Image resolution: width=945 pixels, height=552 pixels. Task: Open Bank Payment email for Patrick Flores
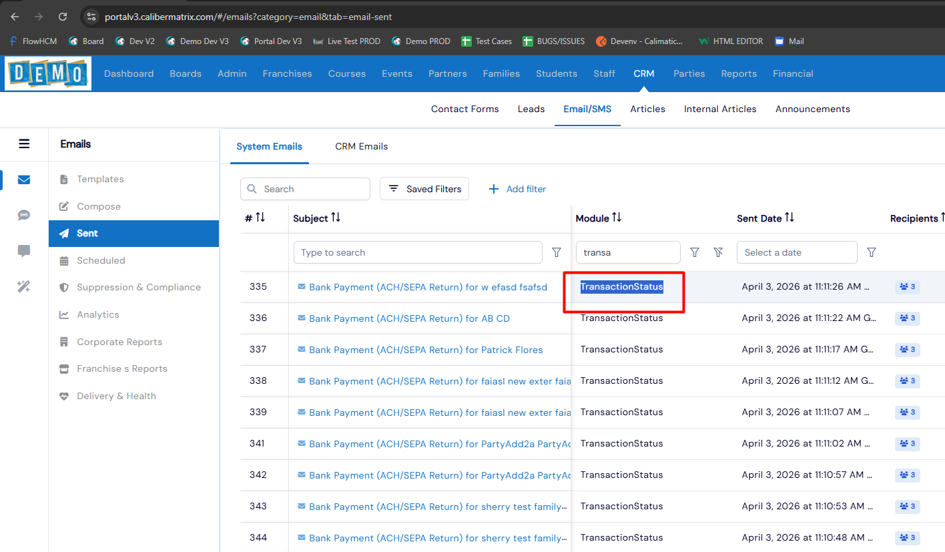(426, 350)
